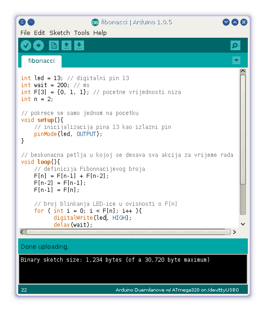Click the 'void loop(){' line

[x=41, y=162]
